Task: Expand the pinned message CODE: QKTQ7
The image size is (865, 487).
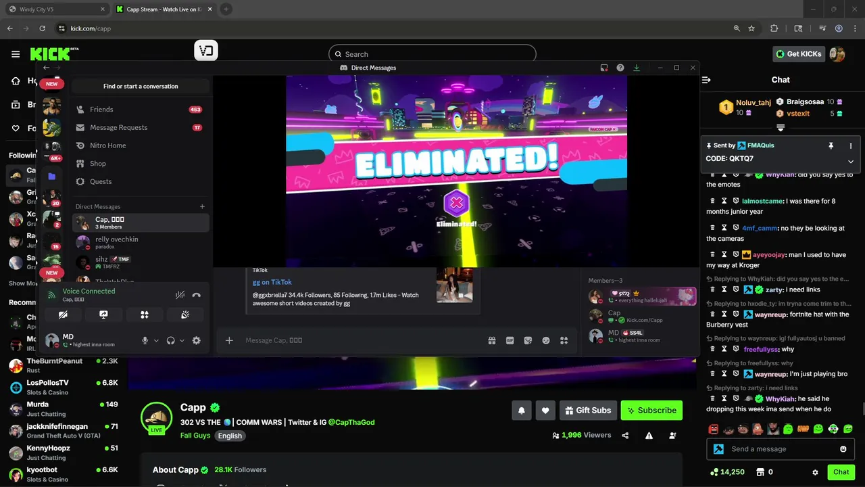Action: coord(850,161)
